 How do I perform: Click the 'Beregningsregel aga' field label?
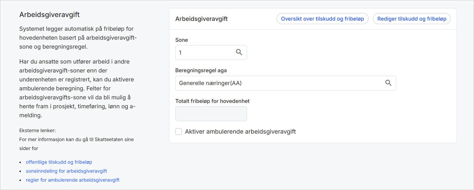click(x=201, y=70)
